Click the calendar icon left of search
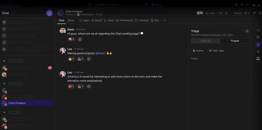 click(x=90, y=5)
